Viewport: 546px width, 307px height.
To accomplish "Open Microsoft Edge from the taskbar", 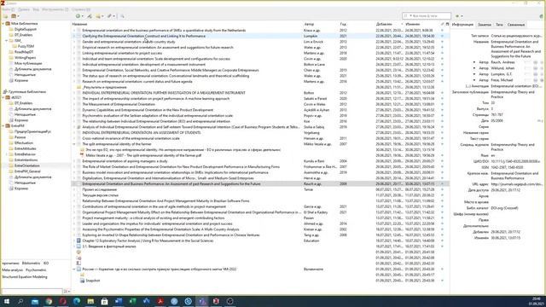I will coord(77,301).
